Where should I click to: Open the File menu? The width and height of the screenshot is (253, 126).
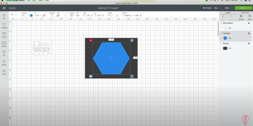[28, 1]
